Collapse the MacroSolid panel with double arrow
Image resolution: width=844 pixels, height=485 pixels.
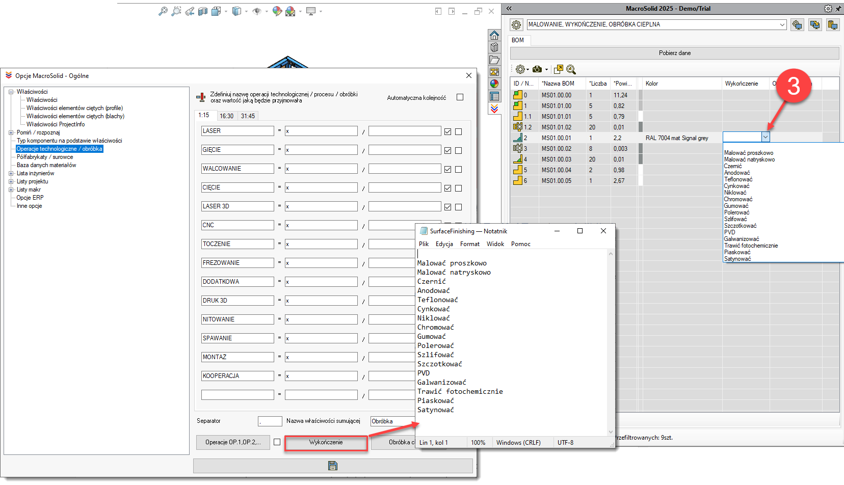tap(509, 9)
